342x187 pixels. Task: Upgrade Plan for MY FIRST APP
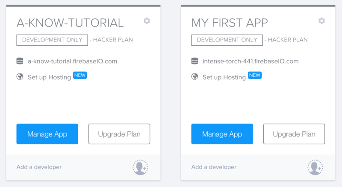(294, 134)
